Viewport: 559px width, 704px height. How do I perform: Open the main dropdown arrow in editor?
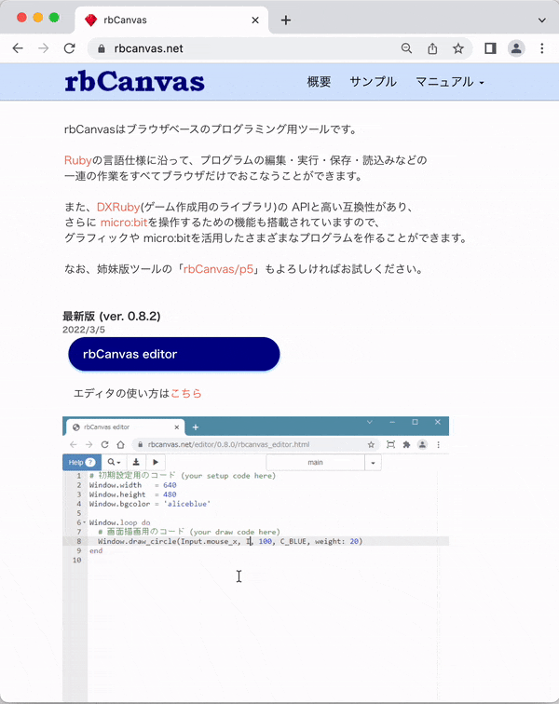373,463
